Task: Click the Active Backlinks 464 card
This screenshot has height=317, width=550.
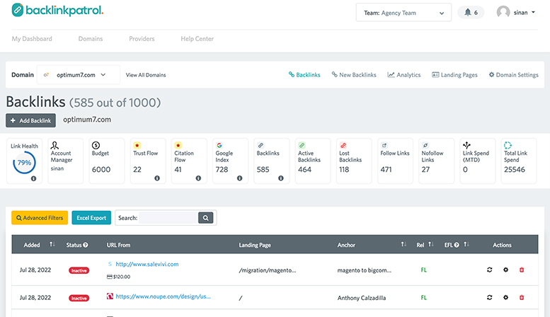Action: click(x=313, y=161)
